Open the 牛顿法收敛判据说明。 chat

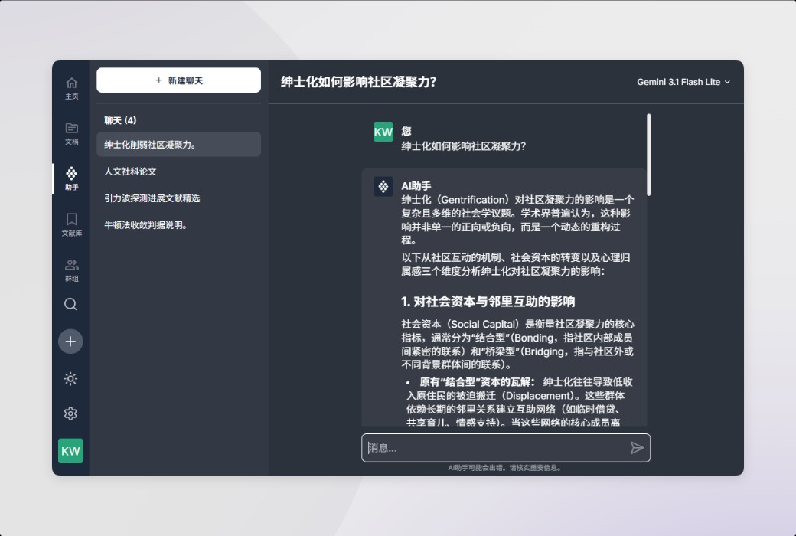(178, 225)
